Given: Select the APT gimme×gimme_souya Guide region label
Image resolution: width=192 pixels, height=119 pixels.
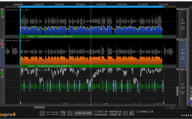Looking at the screenshot, I should pyautogui.click(x=55, y=36).
